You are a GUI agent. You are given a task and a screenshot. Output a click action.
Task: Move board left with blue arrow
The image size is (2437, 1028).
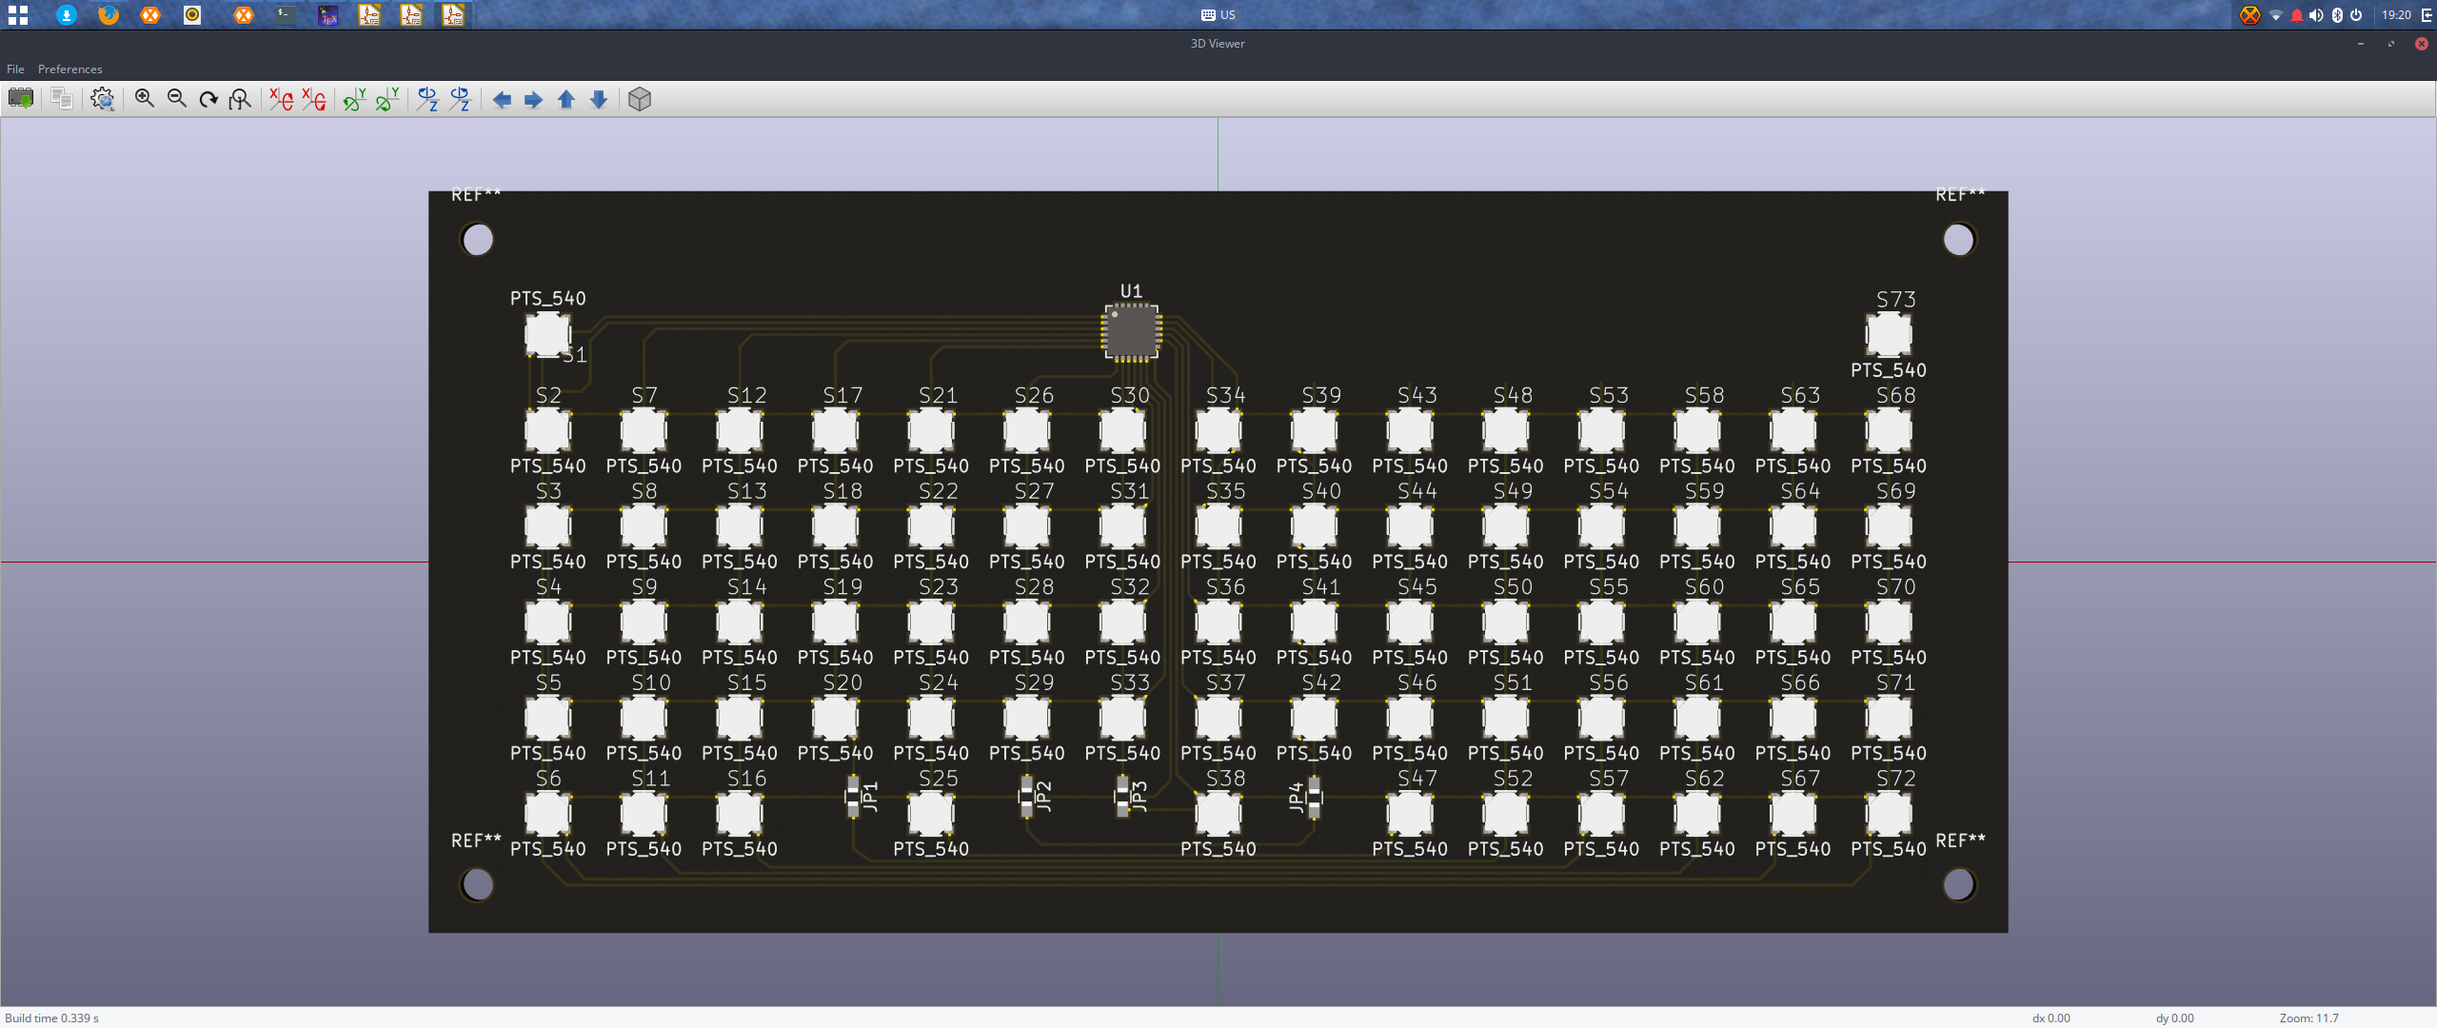point(502,99)
